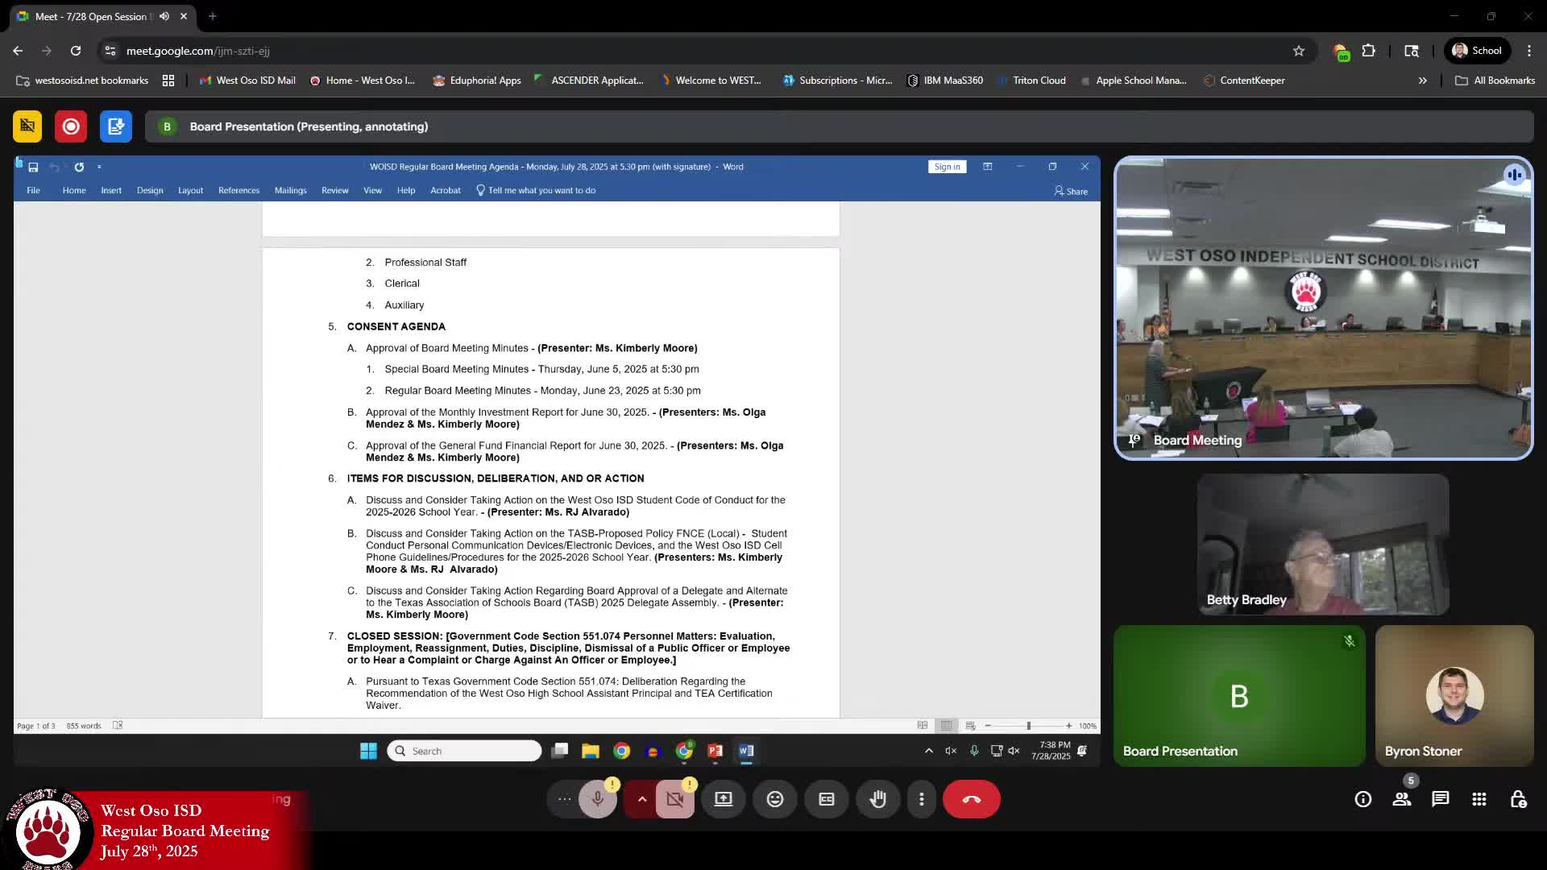Click the Sign in button in Word
Screen dimensions: 1547x870
pyautogui.click(x=947, y=167)
